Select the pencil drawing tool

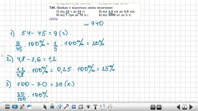point(52,106)
